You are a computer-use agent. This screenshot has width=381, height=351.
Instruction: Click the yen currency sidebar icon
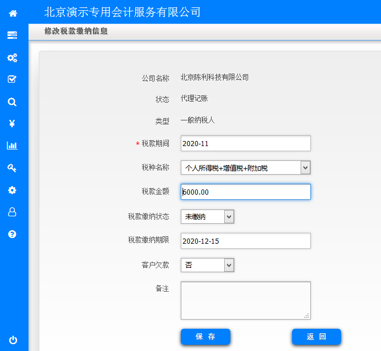12,123
